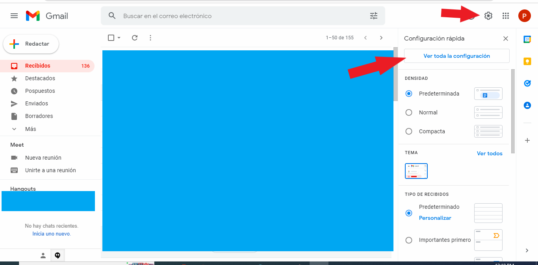Open the Settings gear icon

tap(488, 16)
